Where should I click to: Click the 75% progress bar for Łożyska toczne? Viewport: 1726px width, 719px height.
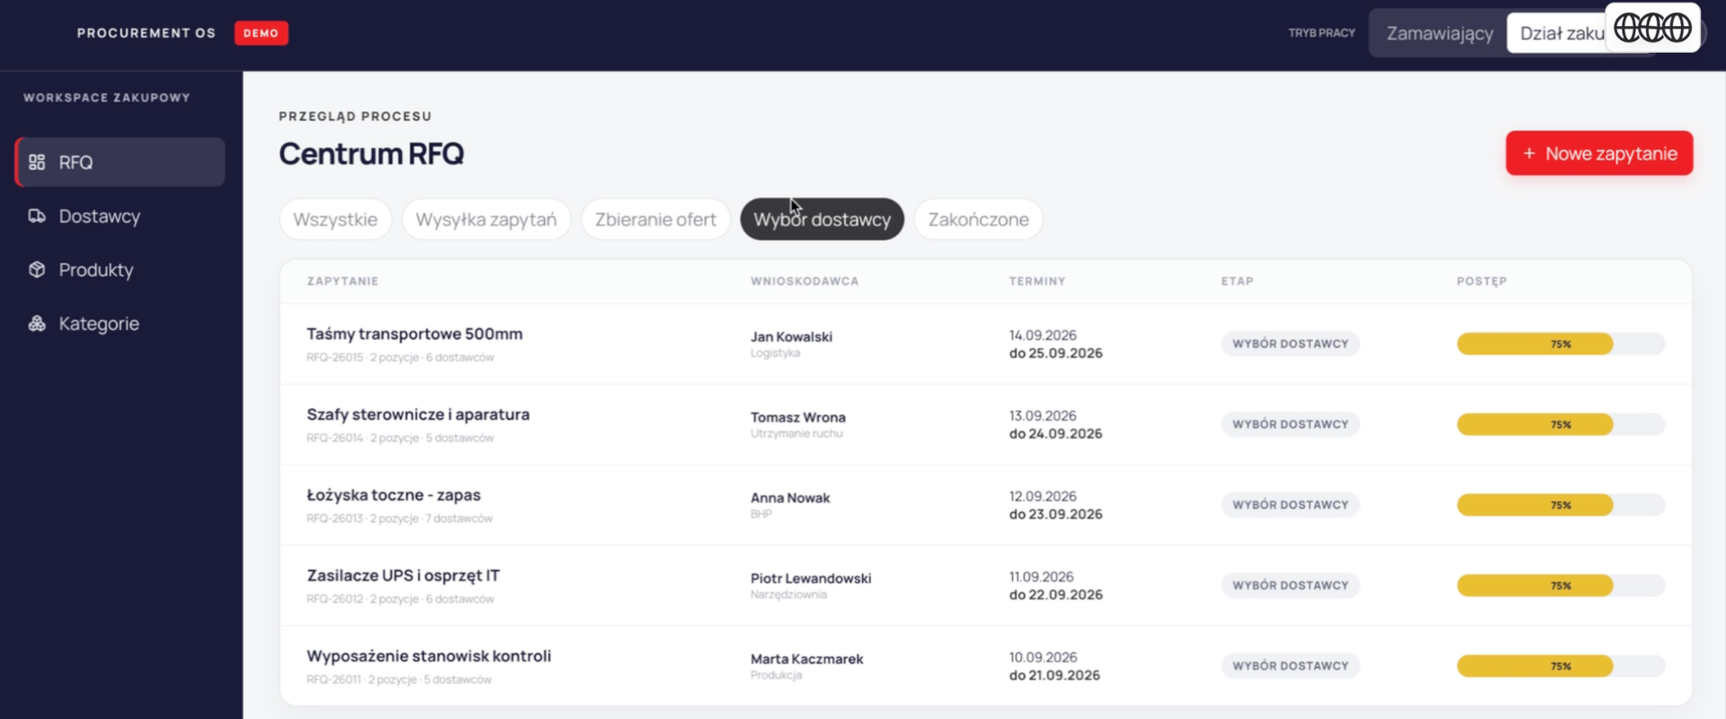click(x=1561, y=505)
